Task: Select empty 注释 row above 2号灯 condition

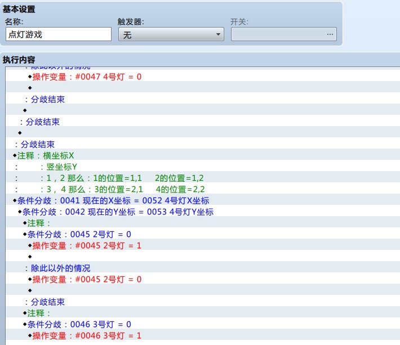Action: [x=203, y=223]
